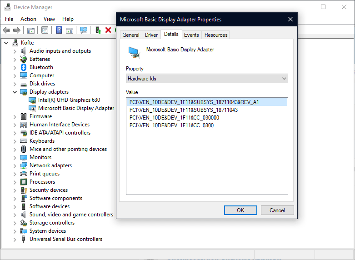Image resolution: width=355 pixels, height=260 pixels.
Task: Open the Properties toolbar icon
Action: (x=45, y=30)
